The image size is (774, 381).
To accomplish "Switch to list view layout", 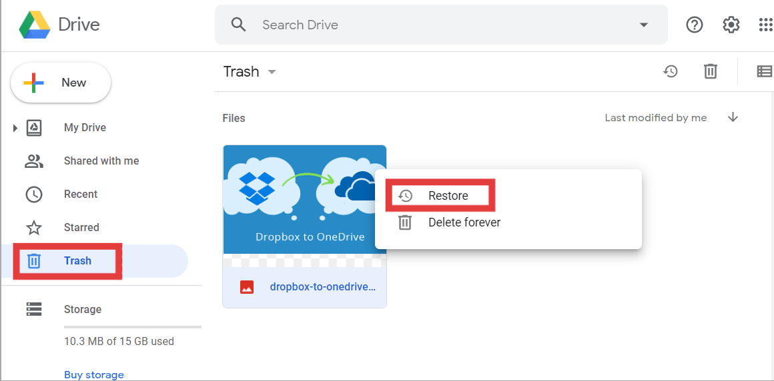I will click(x=764, y=71).
